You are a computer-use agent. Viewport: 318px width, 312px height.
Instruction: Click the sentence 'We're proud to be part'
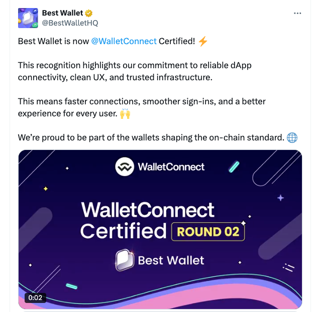pyautogui.click(x=151, y=137)
